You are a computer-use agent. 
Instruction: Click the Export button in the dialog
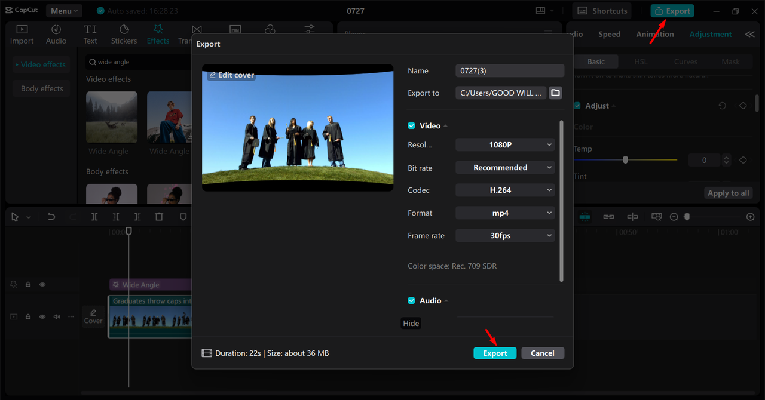495,353
